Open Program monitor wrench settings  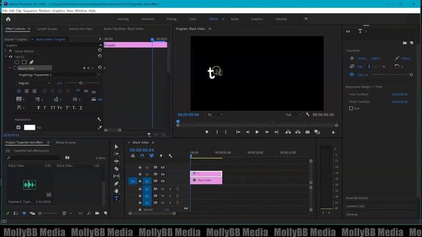click(x=307, y=115)
